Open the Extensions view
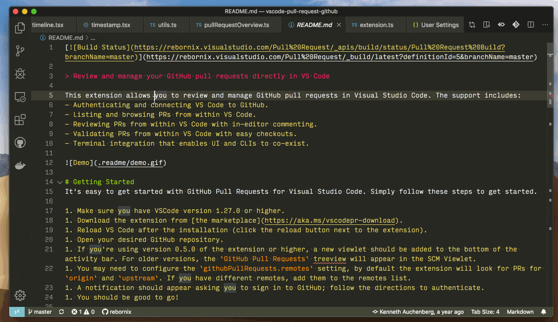The width and height of the screenshot is (558, 322). coord(20,120)
